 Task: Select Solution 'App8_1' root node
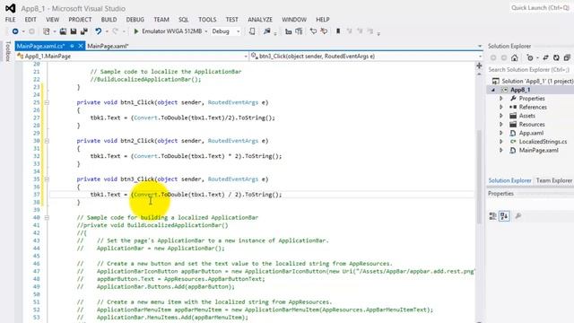click(537, 81)
